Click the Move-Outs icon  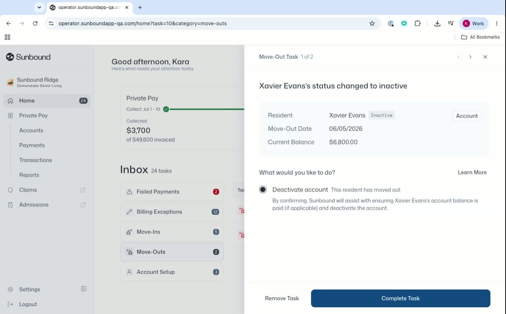tap(129, 252)
